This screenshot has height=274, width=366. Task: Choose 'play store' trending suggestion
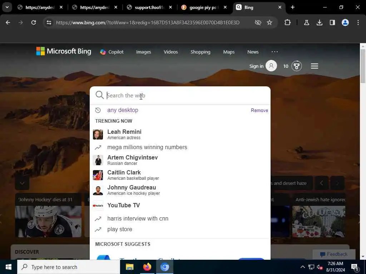pyautogui.click(x=180, y=229)
